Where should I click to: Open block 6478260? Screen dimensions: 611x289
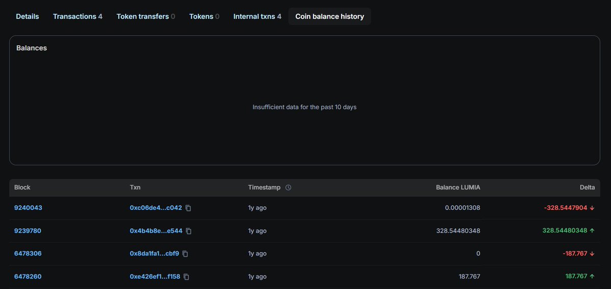(x=27, y=277)
